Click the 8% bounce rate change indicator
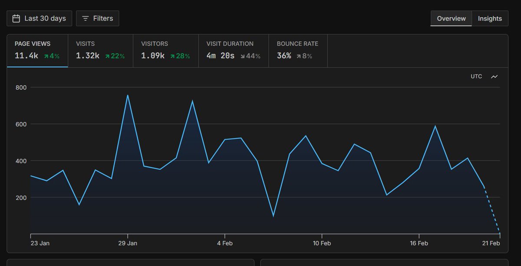 coord(304,56)
